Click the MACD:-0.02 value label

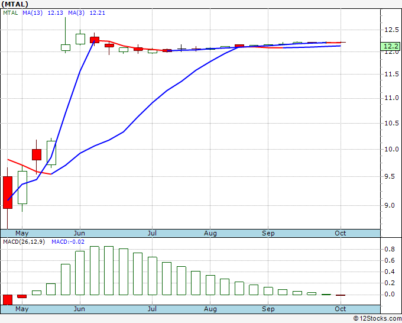tap(68, 242)
